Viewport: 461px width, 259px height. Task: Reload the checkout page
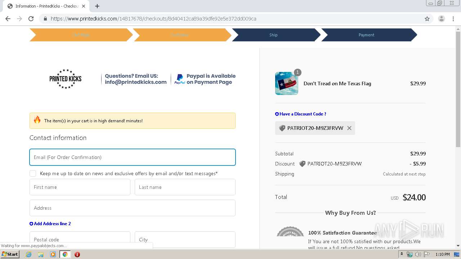(31, 19)
